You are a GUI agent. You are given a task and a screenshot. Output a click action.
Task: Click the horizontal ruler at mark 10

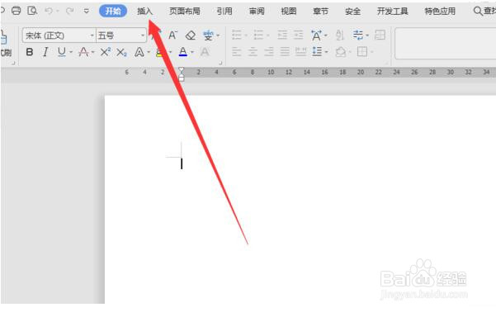[271, 73]
